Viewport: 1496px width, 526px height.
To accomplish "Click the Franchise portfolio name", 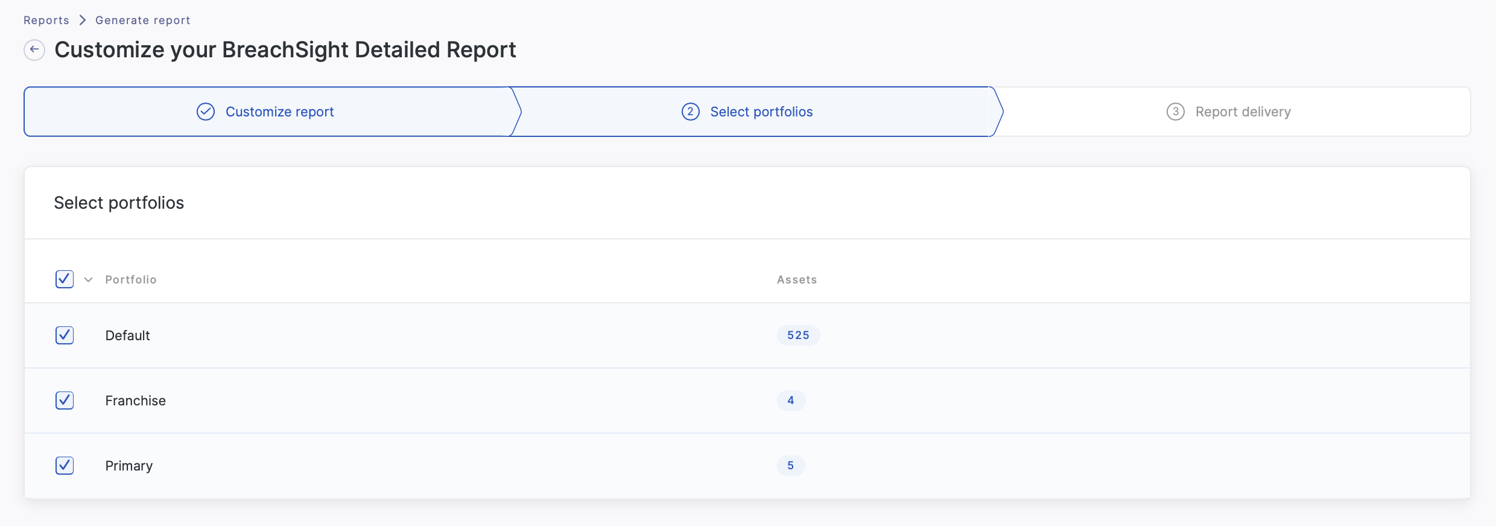I will [135, 401].
